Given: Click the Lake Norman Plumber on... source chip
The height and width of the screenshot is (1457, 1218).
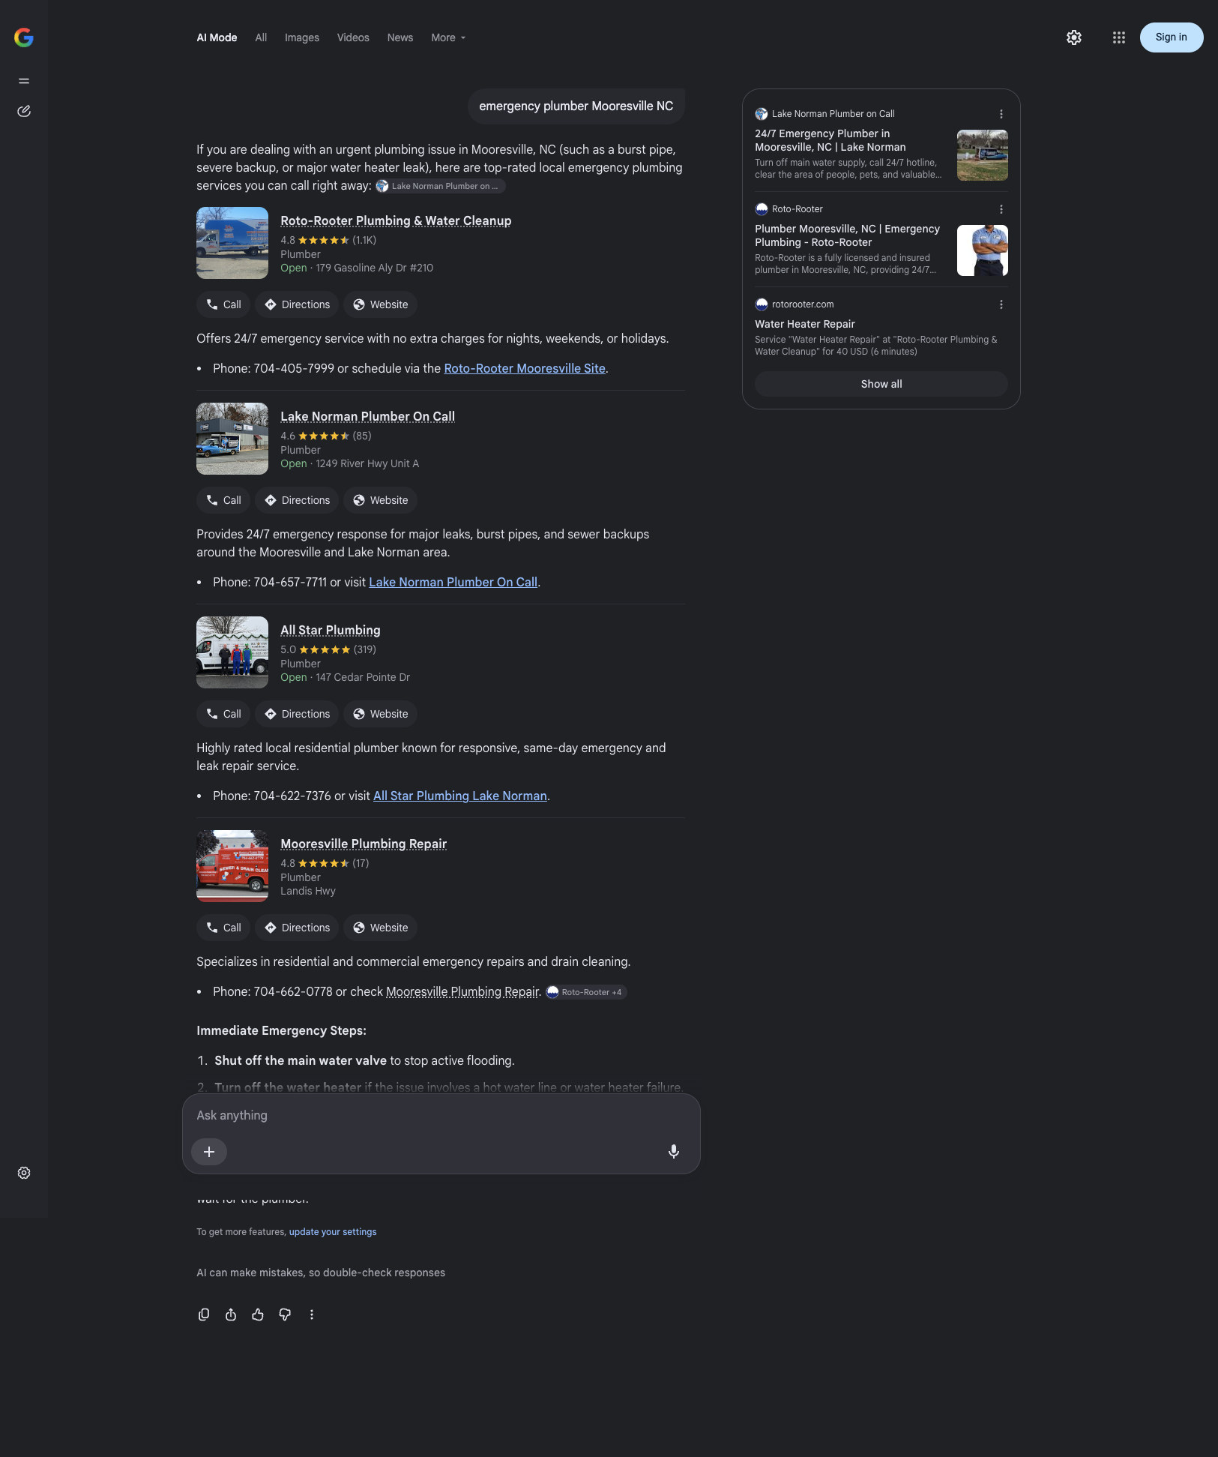Looking at the screenshot, I should click(440, 186).
